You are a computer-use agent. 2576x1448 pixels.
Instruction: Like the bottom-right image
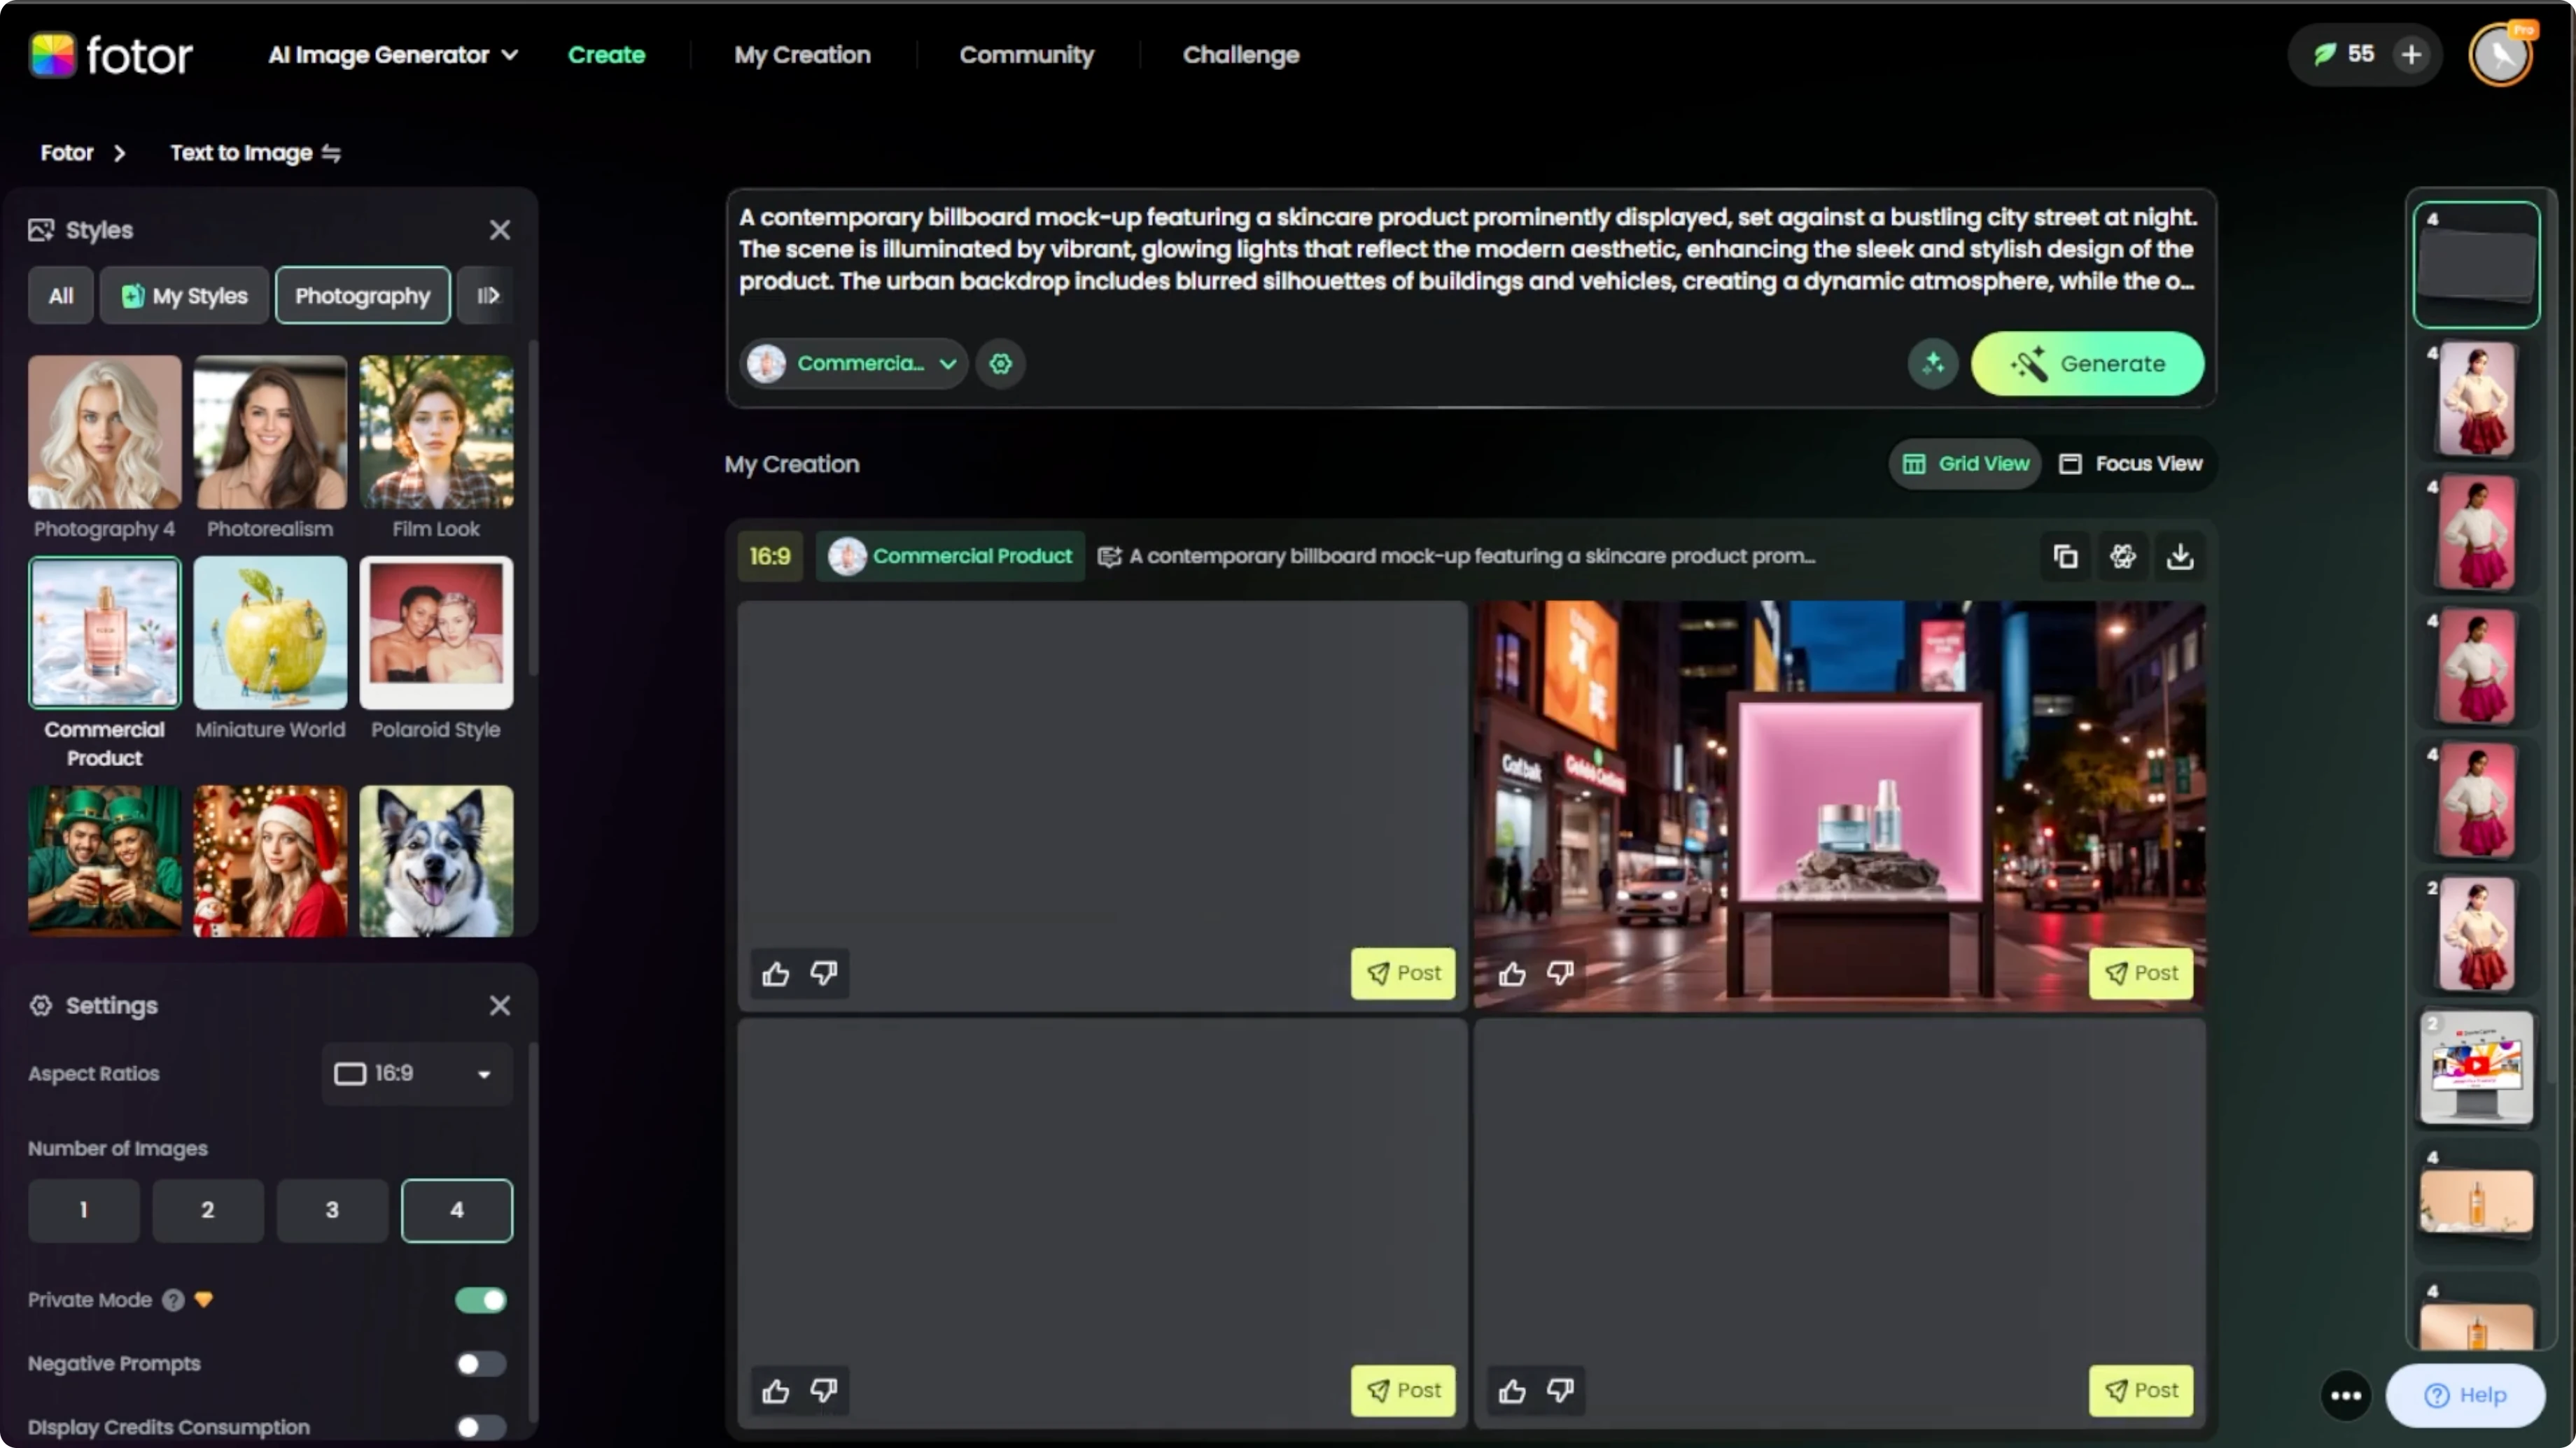pyautogui.click(x=1512, y=1391)
